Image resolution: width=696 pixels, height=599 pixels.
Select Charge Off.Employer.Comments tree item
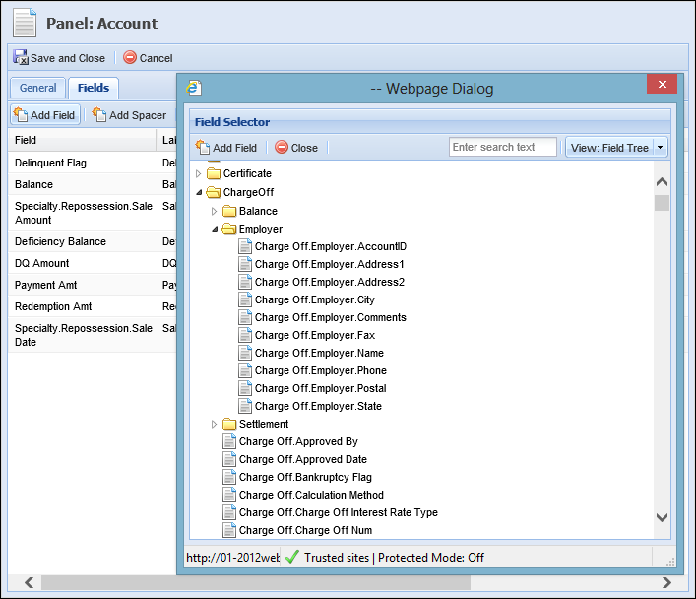[x=330, y=317]
